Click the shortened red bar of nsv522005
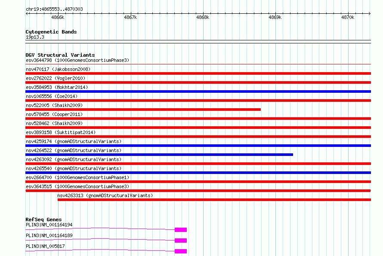This screenshot has height=256, width=383. click(x=143, y=110)
